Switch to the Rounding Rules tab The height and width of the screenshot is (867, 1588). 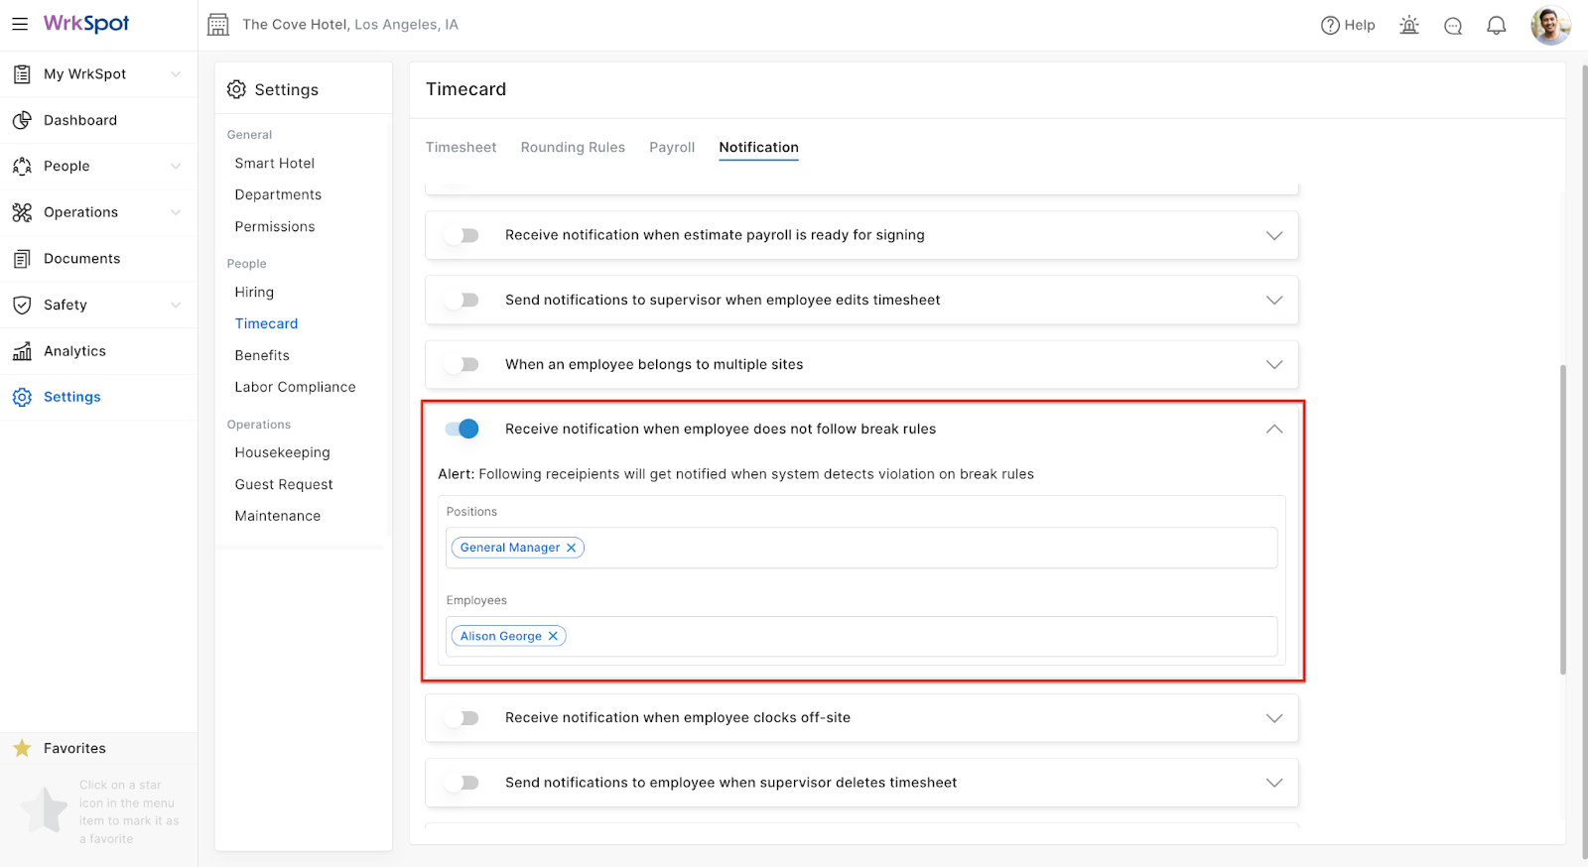coord(573,147)
